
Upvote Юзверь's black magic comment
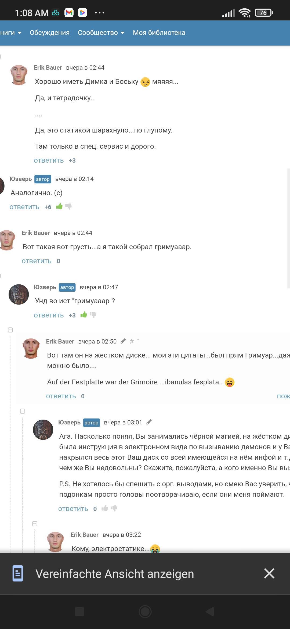point(104,508)
